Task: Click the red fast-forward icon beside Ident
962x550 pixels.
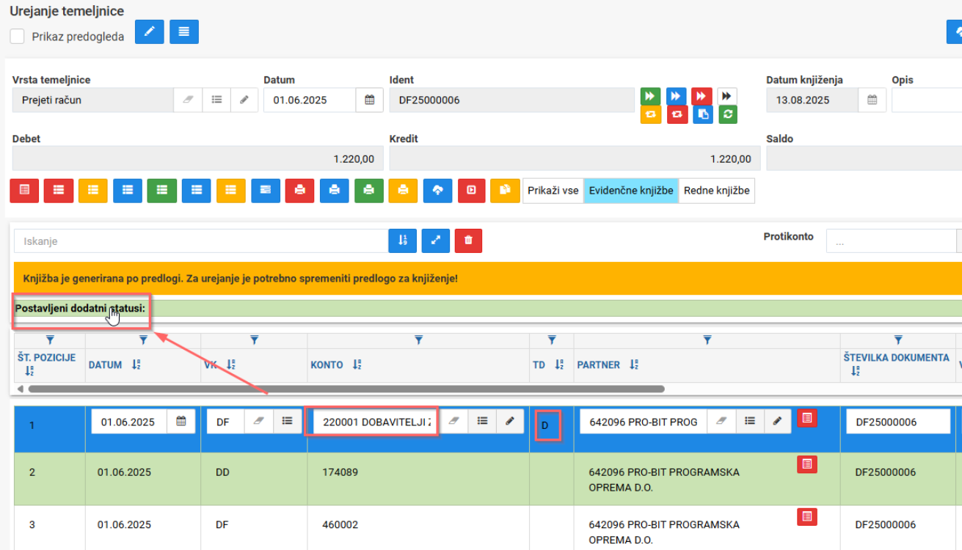Action: tap(702, 97)
